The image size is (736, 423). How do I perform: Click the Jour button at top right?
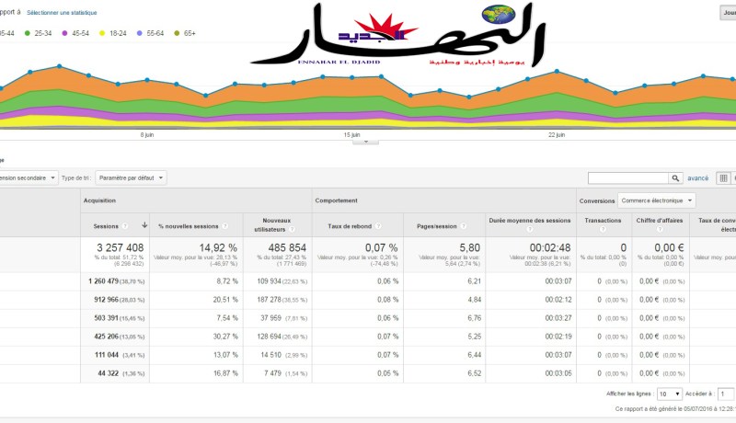[x=729, y=13]
